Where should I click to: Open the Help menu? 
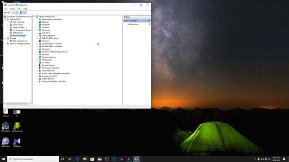(x=25, y=9)
